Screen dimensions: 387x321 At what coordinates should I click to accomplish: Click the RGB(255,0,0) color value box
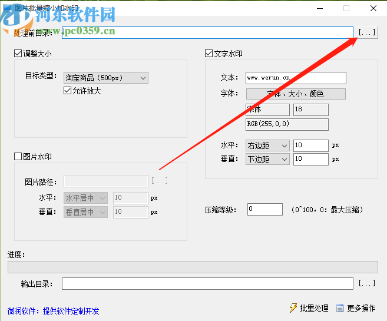click(287, 124)
